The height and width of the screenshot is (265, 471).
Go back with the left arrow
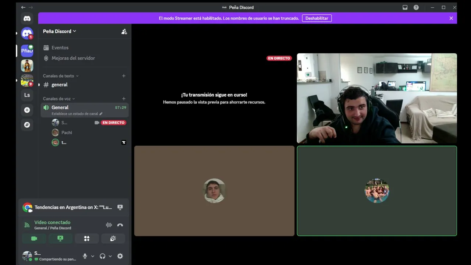point(23,7)
